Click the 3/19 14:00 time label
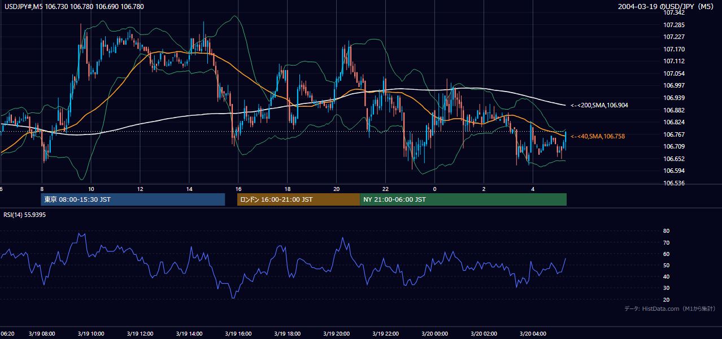 pyautogui.click(x=189, y=334)
